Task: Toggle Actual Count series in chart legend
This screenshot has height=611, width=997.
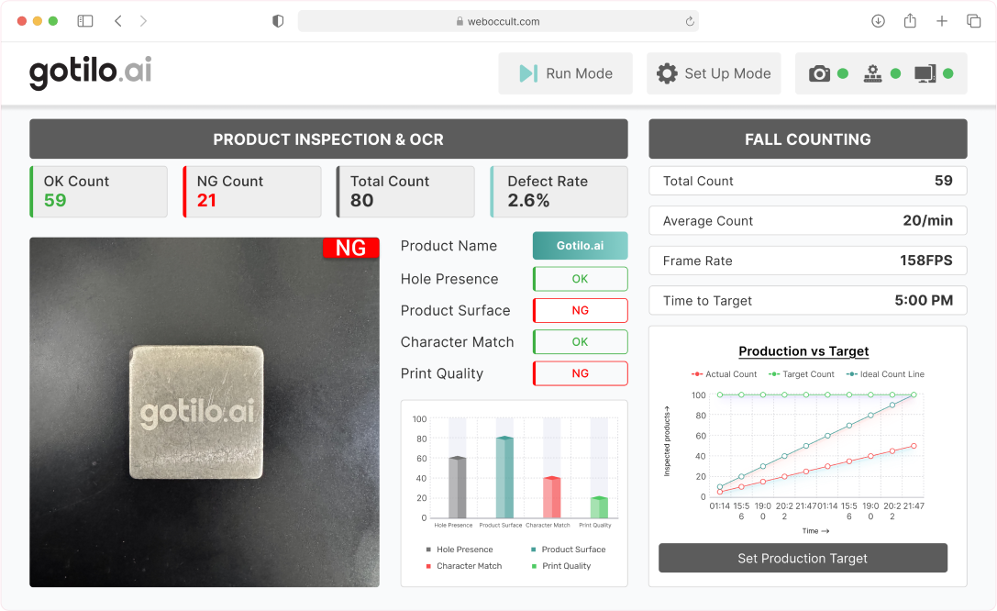Action: pyautogui.click(x=725, y=374)
